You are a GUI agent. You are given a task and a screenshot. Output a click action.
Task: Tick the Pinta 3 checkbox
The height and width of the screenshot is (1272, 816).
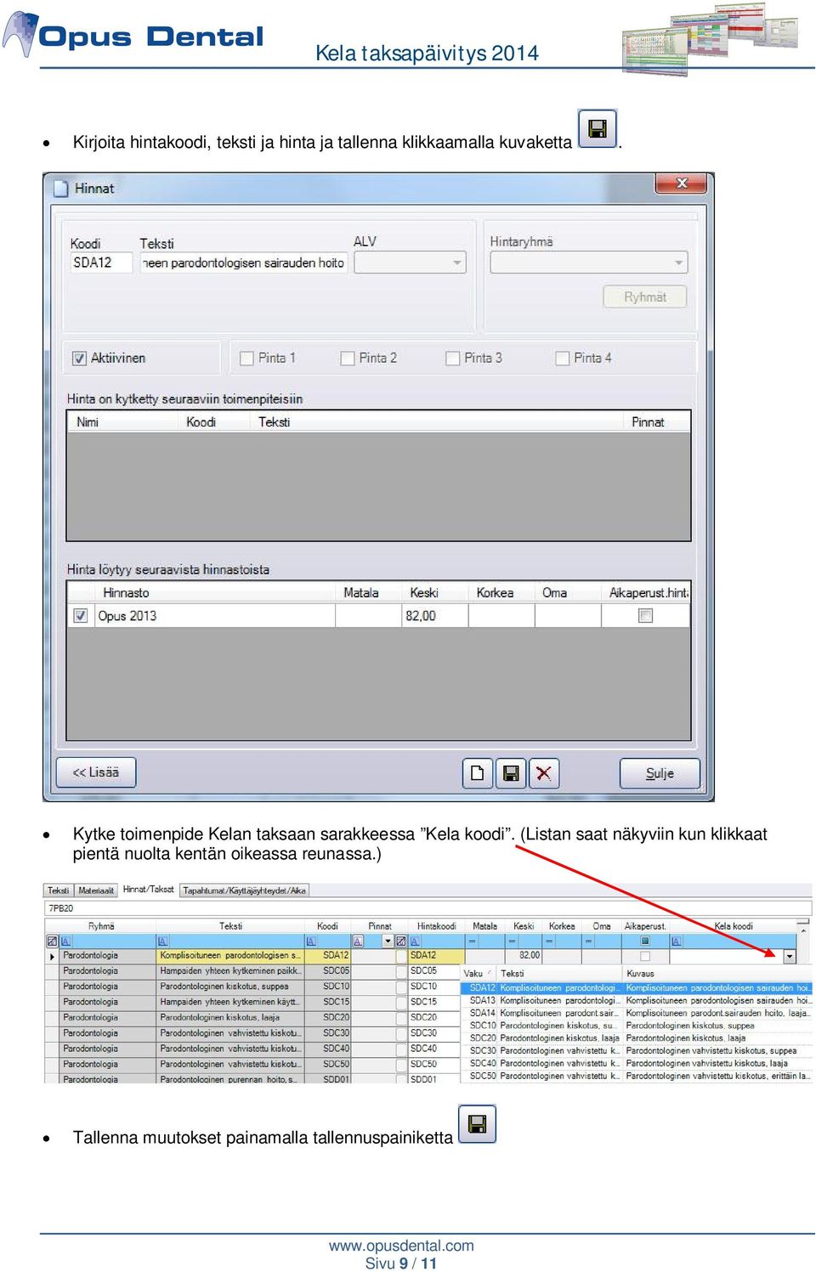(452, 359)
